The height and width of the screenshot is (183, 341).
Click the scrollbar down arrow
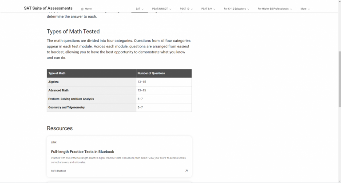coord(340,181)
